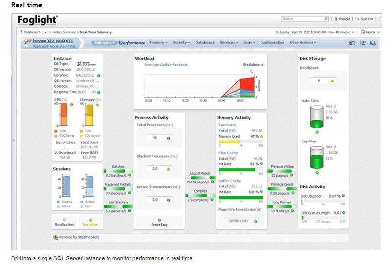
Task: Click the Workload sessions chart
Action: [200, 86]
